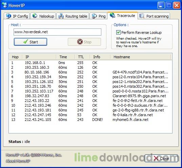
Task: Click the green checkmark on Start
Action: [x=26, y=42]
